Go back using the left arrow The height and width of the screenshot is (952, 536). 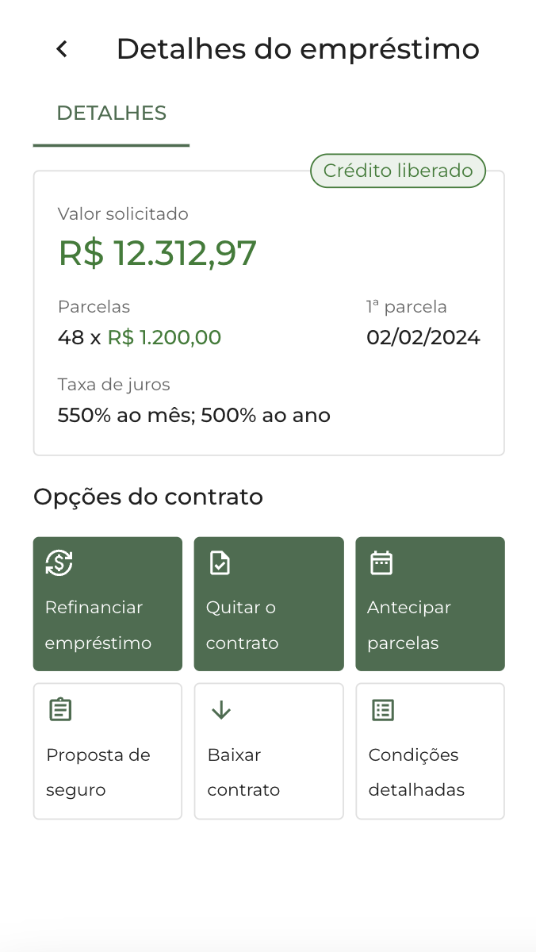click(x=62, y=49)
